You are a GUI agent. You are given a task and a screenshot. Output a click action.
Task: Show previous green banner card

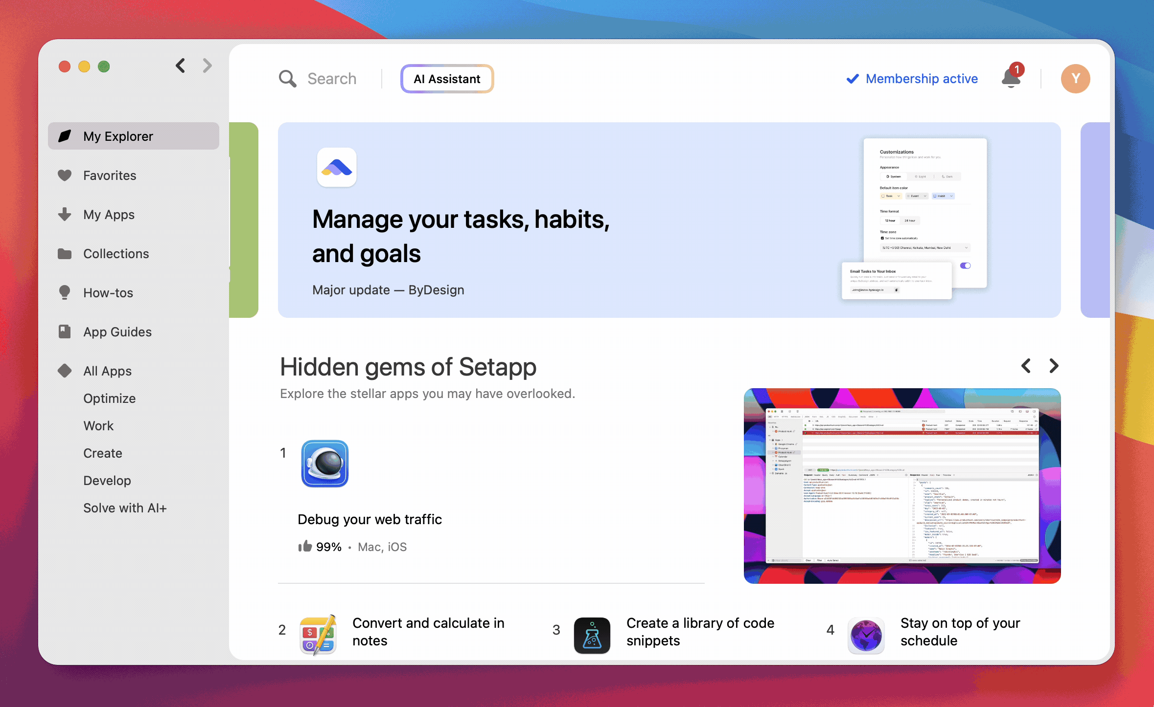coord(244,220)
